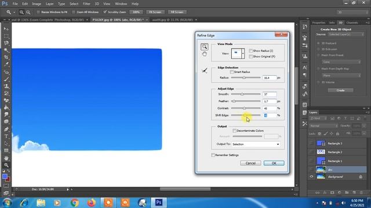Enable the Smart Radius checkbox
The height and width of the screenshot is (208, 371).
[x=232, y=72]
